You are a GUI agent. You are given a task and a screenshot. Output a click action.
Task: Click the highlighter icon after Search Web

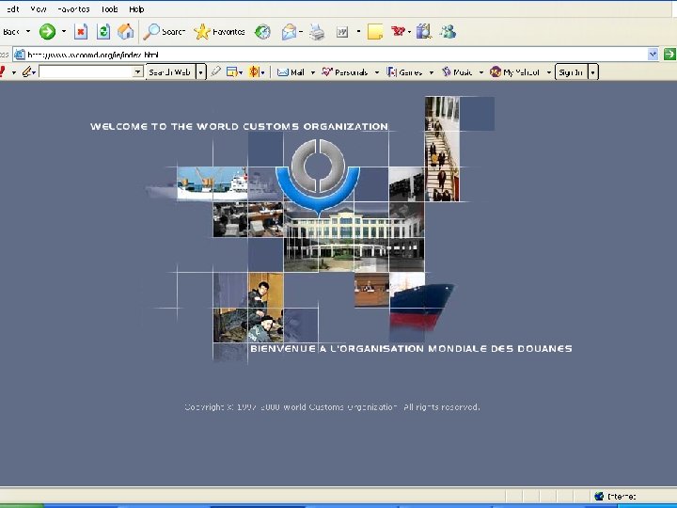(x=216, y=71)
